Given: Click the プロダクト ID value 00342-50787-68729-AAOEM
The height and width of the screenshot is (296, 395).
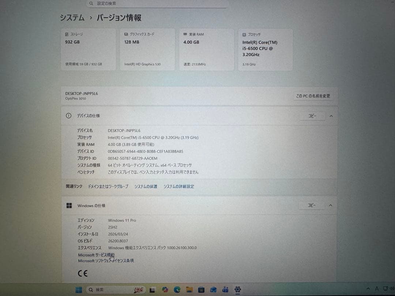Looking at the screenshot, I should click(x=132, y=158).
